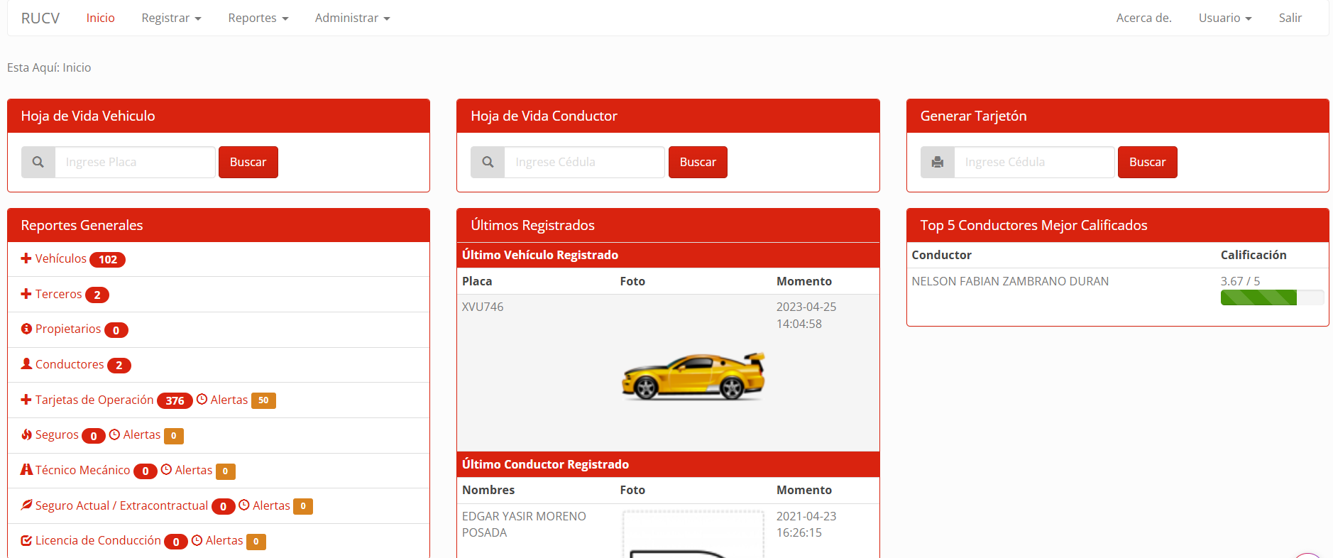Click the clock icon in Técnico Mecánico row
This screenshot has height=558, width=1333.
(x=167, y=469)
